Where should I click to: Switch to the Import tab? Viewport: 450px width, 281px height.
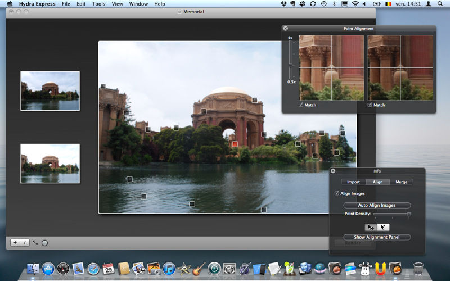click(353, 182)
